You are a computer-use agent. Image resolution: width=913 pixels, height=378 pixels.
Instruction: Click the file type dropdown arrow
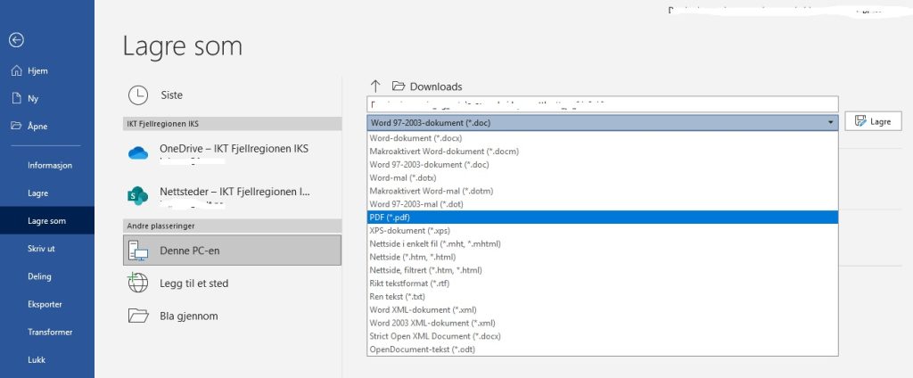[830, 122]
